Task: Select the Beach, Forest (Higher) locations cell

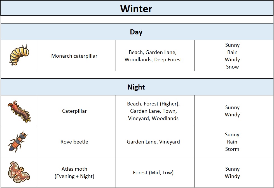Action: click(153, 111)
